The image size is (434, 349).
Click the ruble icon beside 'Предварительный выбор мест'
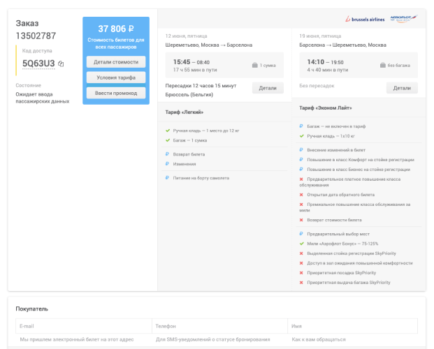pos(301,234)
